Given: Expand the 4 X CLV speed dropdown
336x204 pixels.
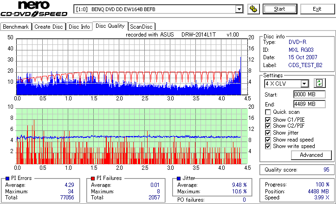Looking at the screenshot, I should pos(304,84).
